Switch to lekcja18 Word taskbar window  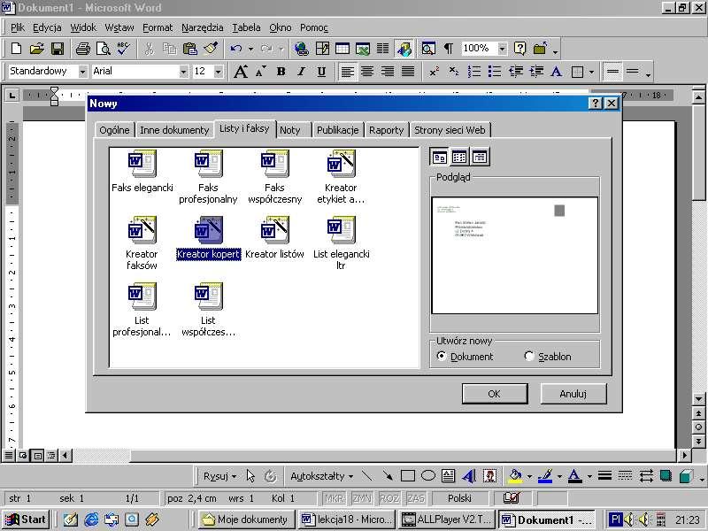point(346,519)
